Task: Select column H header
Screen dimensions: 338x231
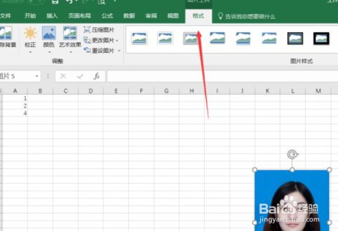Action: (x=192, y=91)
